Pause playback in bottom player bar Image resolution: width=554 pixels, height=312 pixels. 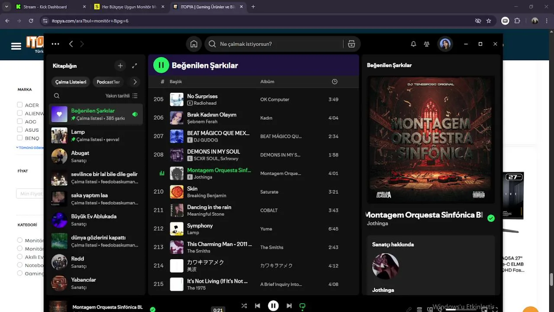pyautogui.click(x=273, y=306)
